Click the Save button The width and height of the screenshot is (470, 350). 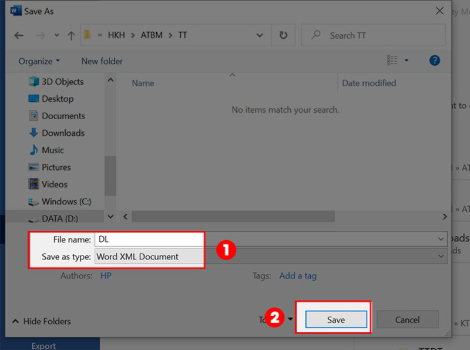pos(335,319)
